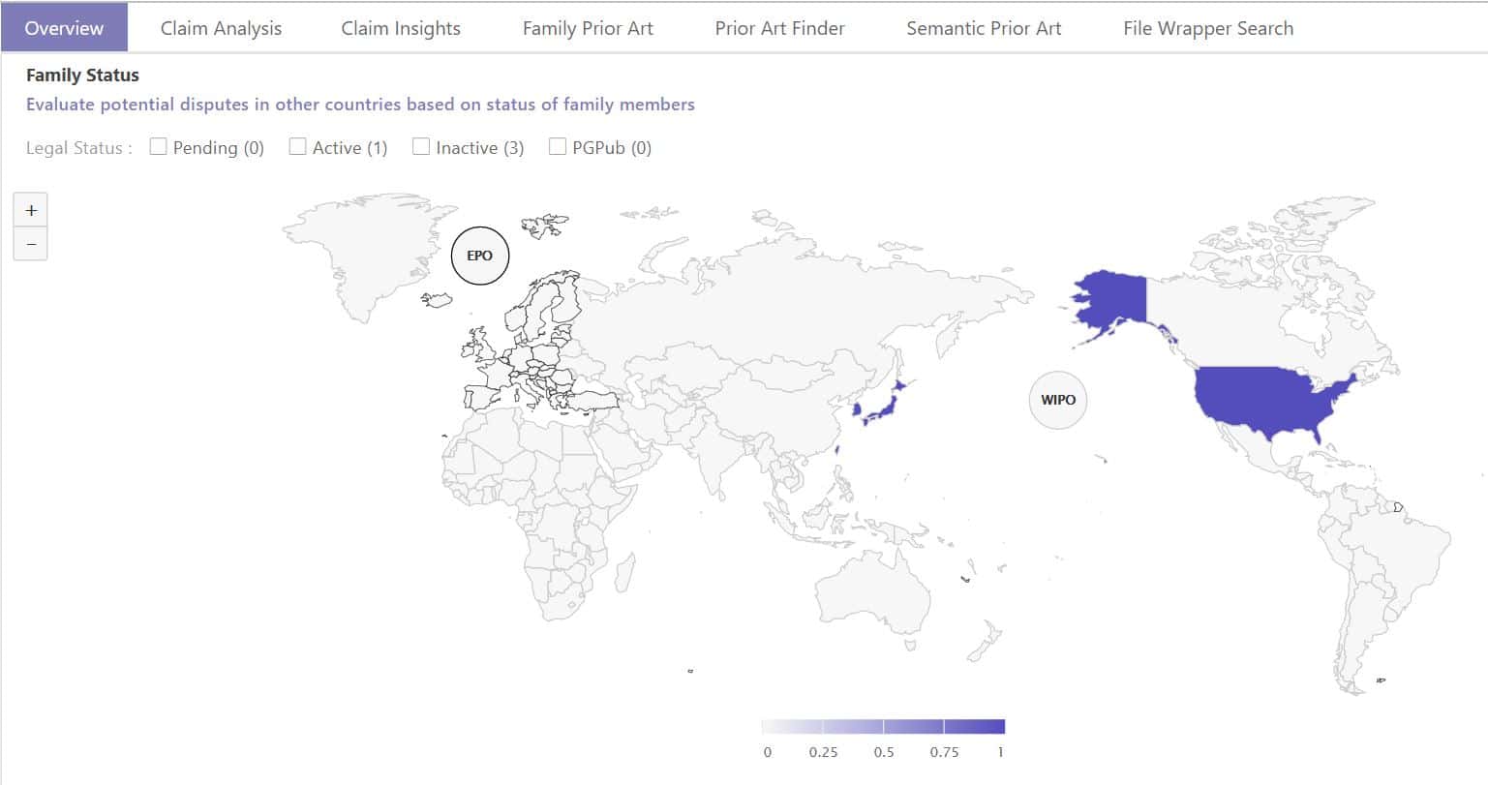The image size is (1488, 785).
Task: Open the Claim Insights tab
Action: pyautogui.click(x=401, y=28)
